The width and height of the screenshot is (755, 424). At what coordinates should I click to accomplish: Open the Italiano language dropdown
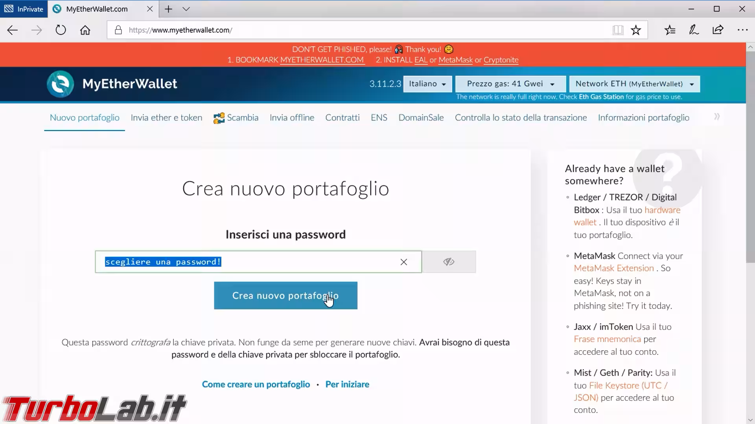(x=427, y=84)
